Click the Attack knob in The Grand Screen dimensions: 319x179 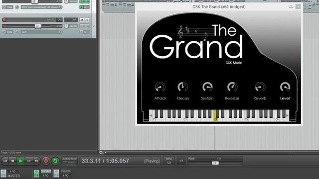pos(160,87)
